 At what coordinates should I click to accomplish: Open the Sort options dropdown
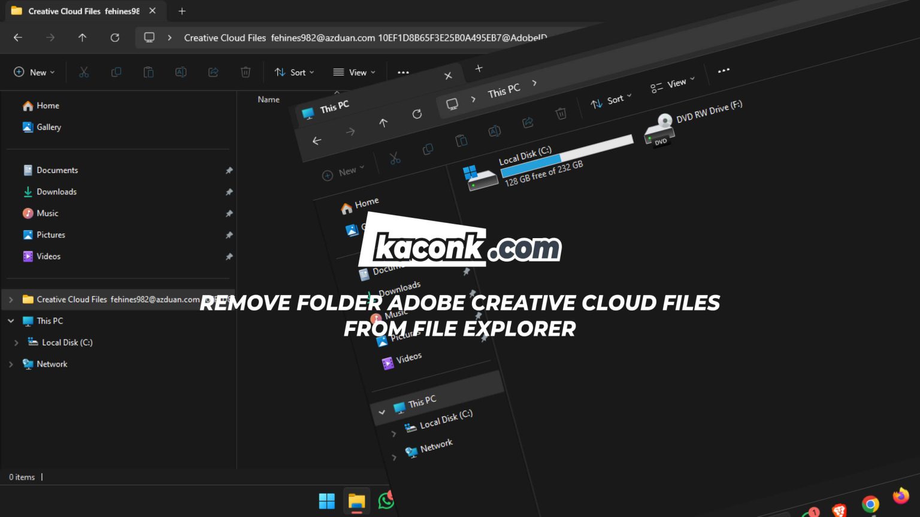point(294,72)
